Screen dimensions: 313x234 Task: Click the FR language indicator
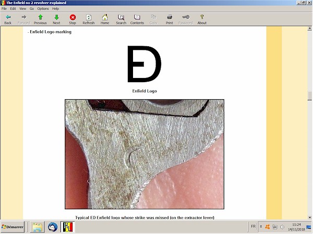(x=253, y=226)
